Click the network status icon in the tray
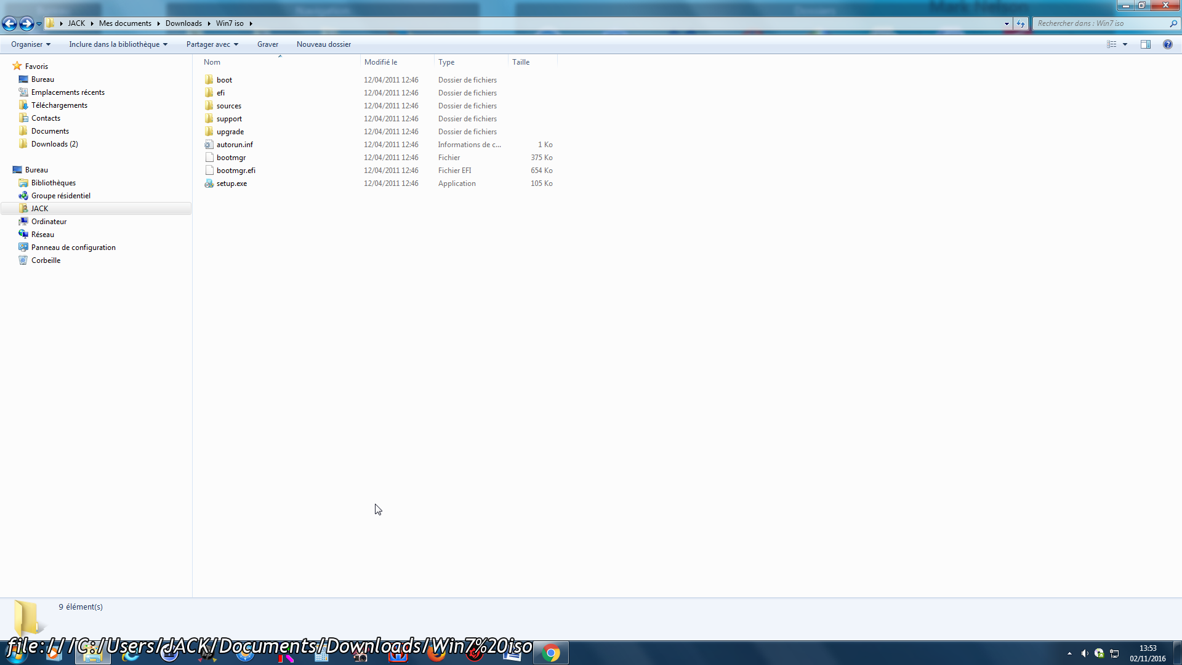The width and height of the screenshot is (1182, 665). pyautogui.click(x=1114, y=653)
